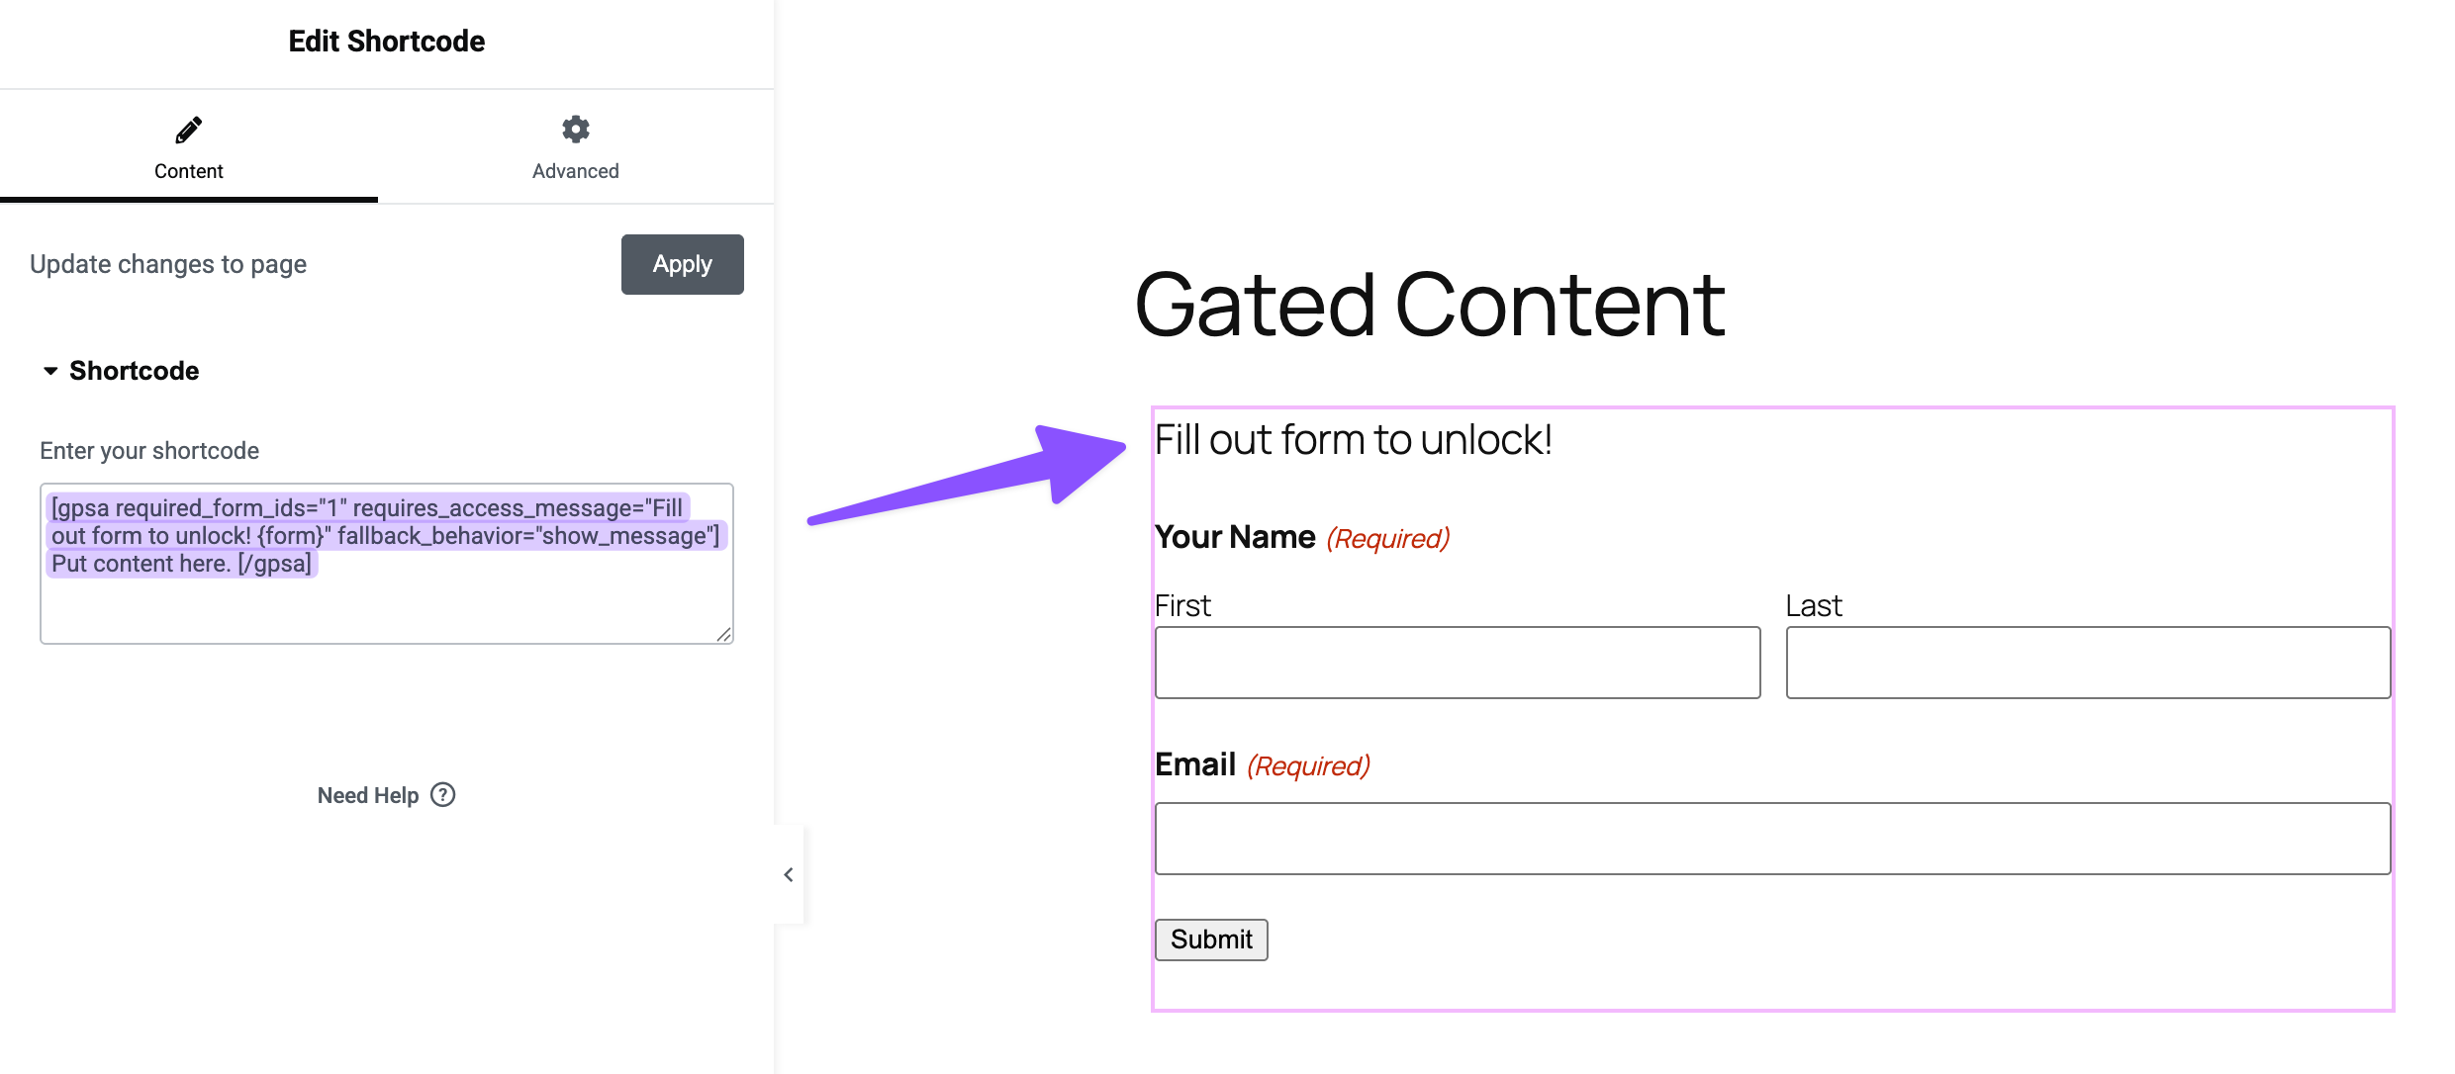Click the question mark help icon
The height and width of the screenshot is (1074, 2455).
443,795
